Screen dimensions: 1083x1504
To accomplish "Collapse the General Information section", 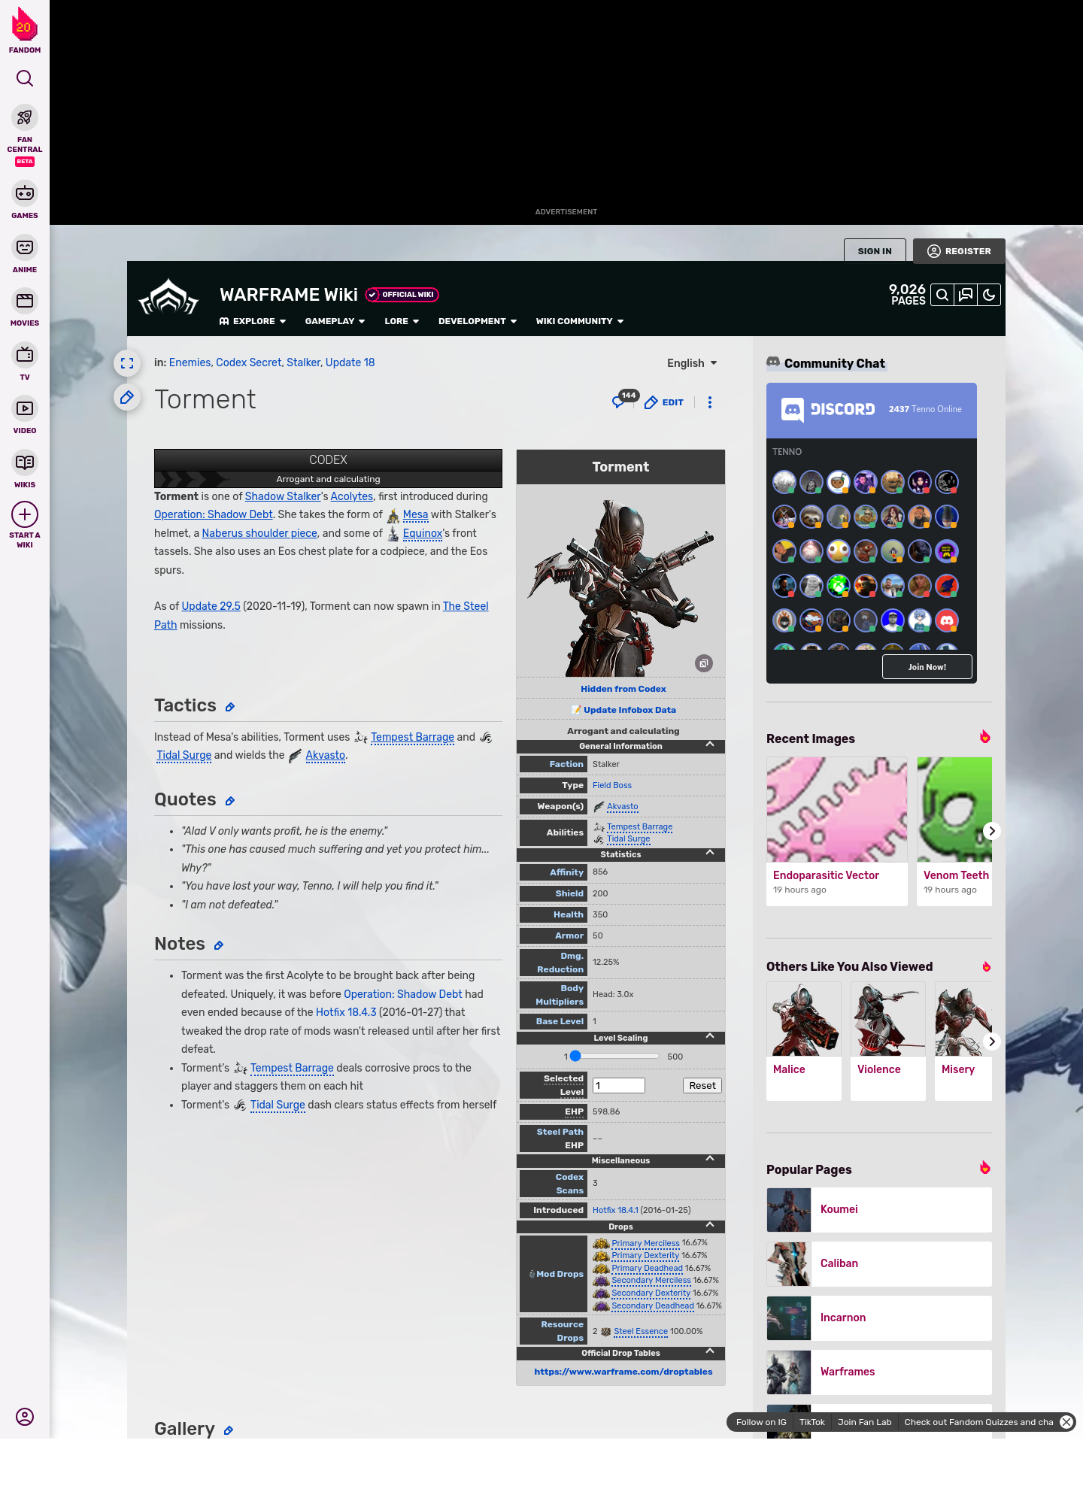I will coord(710,744).
